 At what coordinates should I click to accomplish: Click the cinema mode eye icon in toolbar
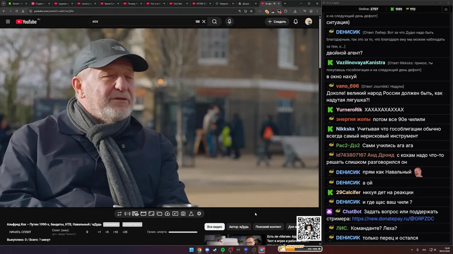point(135,214)
